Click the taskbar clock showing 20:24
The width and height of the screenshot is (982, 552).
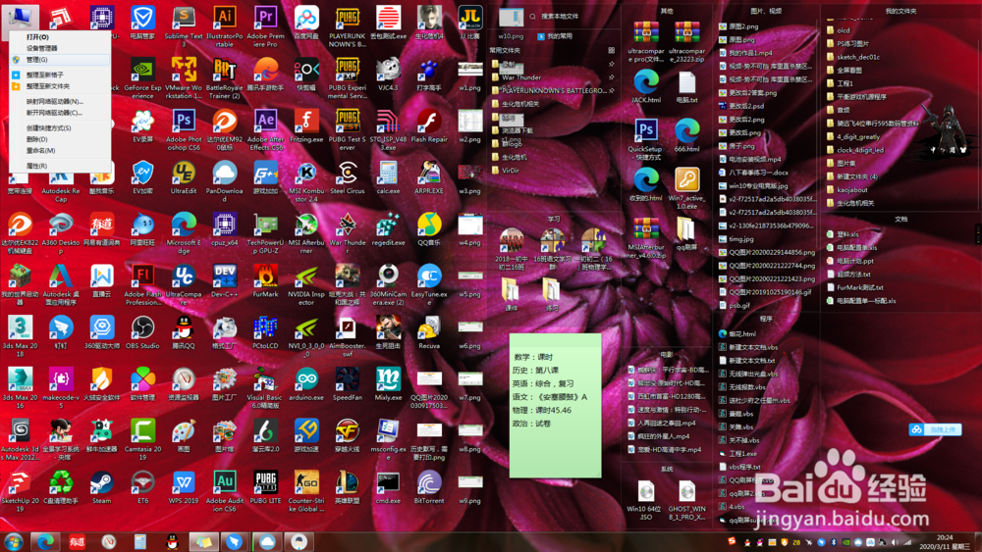point(944,541)
